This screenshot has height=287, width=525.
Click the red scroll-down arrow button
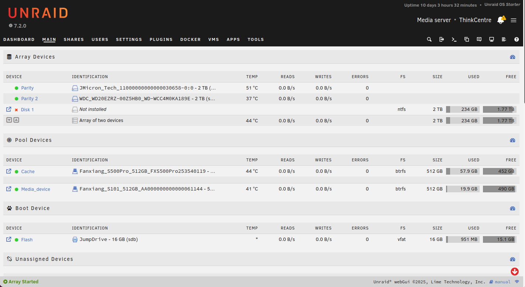(x=515, y=272)
